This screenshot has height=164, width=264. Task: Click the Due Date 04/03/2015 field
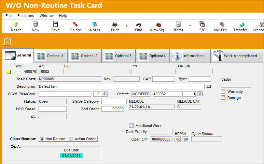[x=71, y=155]
